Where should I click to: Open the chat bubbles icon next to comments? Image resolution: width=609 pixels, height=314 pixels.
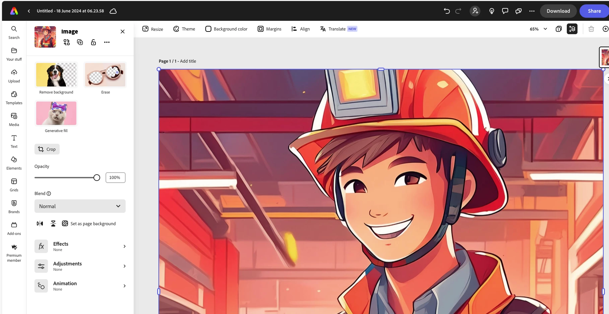coord(519,11)
